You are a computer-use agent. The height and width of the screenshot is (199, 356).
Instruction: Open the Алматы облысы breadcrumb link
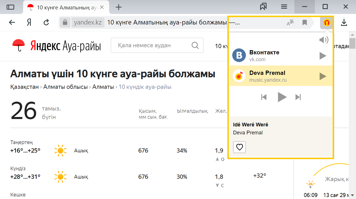point(66,87)
